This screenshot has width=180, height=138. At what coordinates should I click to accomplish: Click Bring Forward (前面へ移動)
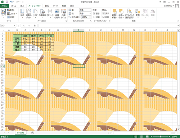(x=114, y=13)
